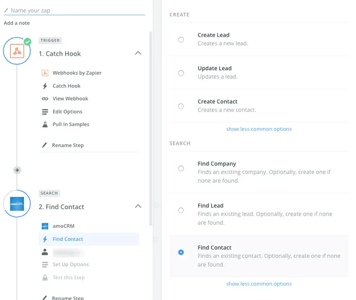Screen dimensions: 356x300
Task: Click the blue lightning bolt beside Find Contact
Action: pyautogui.click(x=45, y=239)
